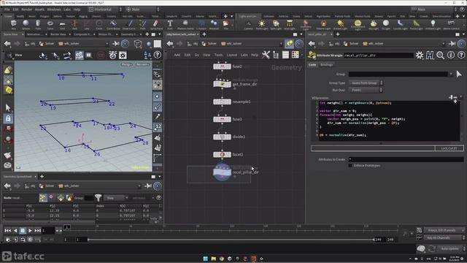Click the parameter gear menu icon

[x=420, y=56]
